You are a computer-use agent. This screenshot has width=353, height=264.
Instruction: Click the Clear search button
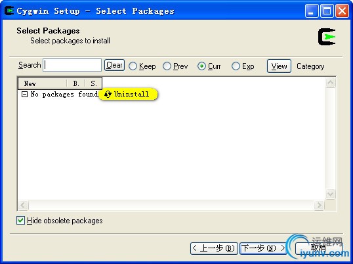pos(114,65)
